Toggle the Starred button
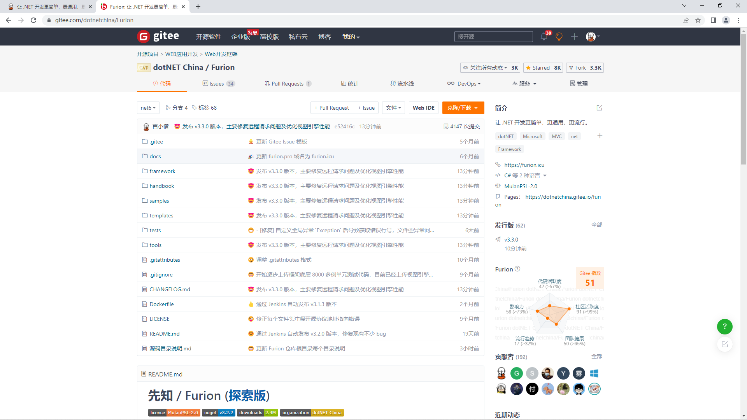This screenshot has height=420, width=747. [537, 68]
